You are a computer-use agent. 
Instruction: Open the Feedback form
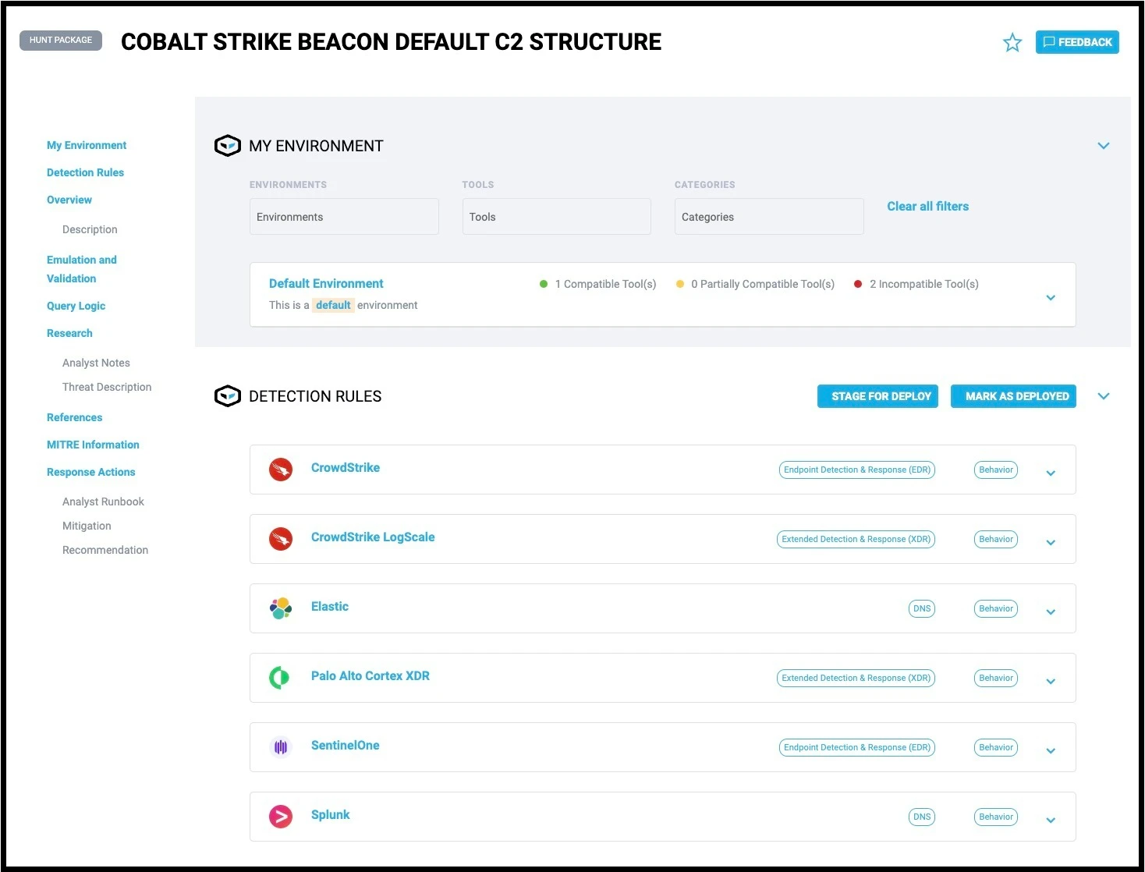[1077, 42]
